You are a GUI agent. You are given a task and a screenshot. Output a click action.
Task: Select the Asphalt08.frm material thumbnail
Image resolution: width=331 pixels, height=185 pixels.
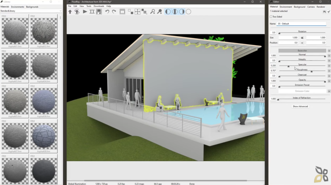coord(44,136)
